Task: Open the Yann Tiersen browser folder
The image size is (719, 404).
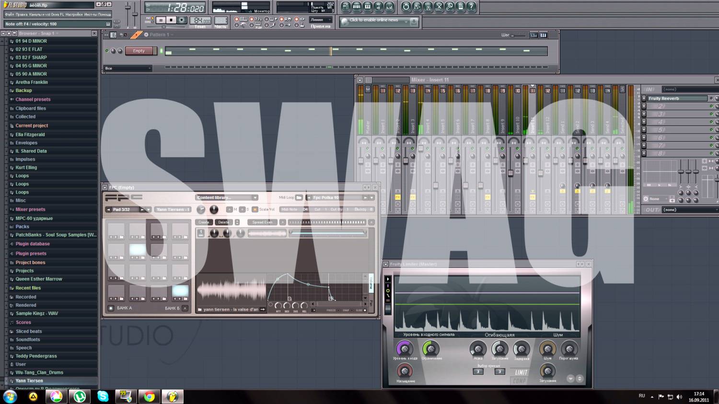Action: pos(29,381)
